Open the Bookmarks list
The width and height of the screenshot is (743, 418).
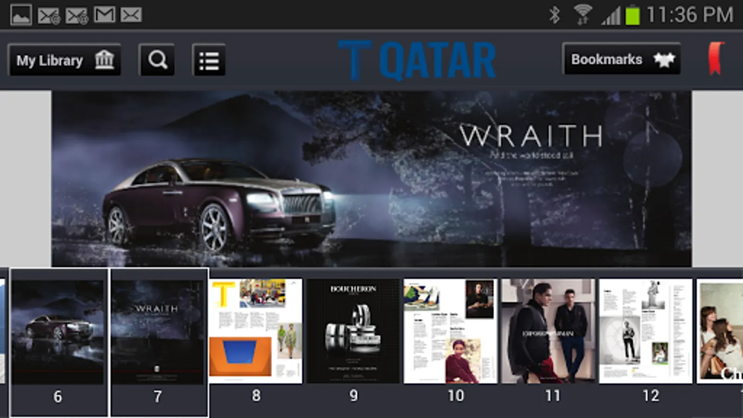coord(621,59)
